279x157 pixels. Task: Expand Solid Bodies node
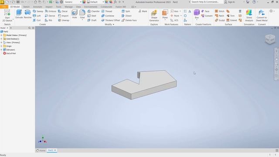[x=1, y=39]
